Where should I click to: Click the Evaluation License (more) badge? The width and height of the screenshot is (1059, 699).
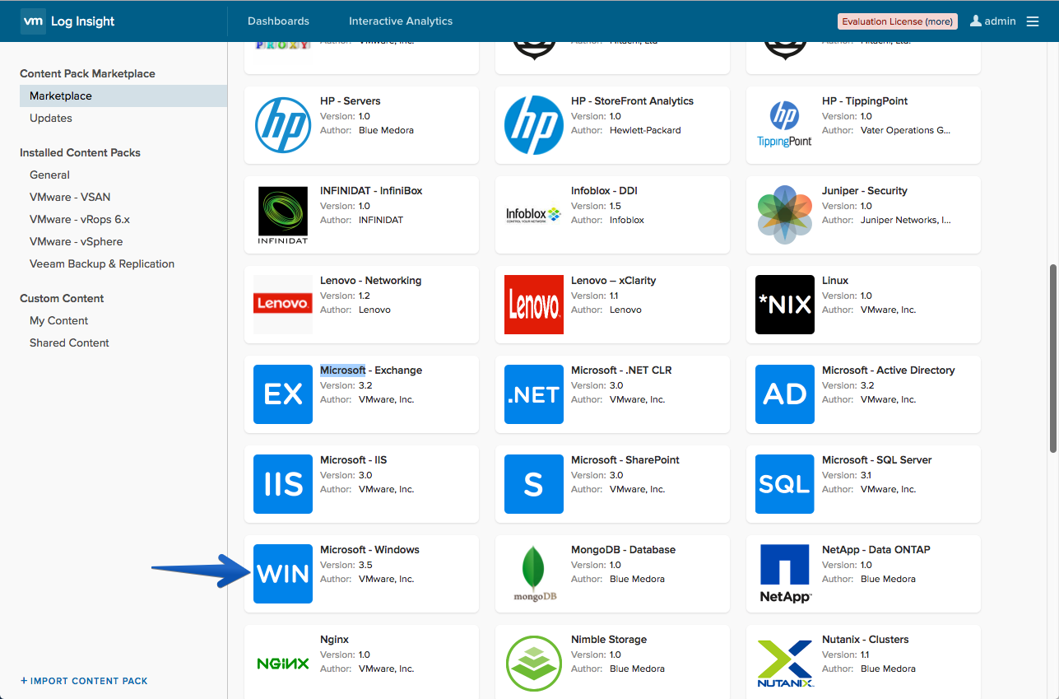(898, 21)
